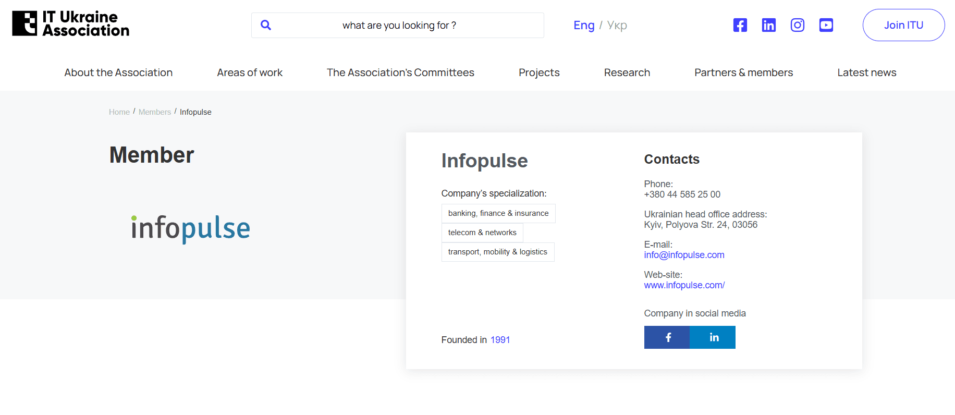Click the founding year 1991
955x415 pixels.
pos(500,340)
